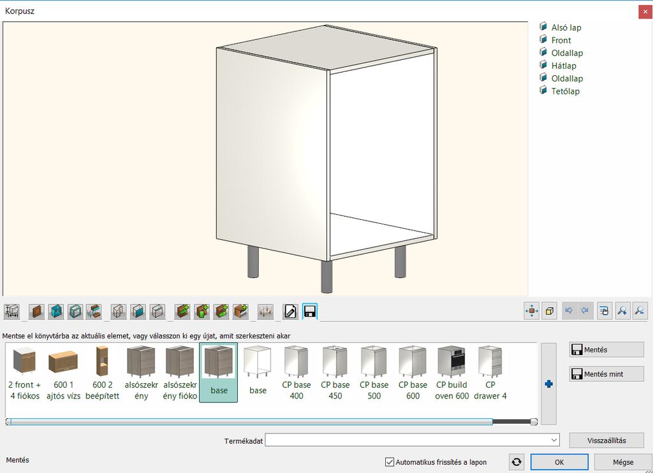Select the CP build oven 600 thumbnail
The height and width of the screenshot is (473, 653).
(452, 373)
